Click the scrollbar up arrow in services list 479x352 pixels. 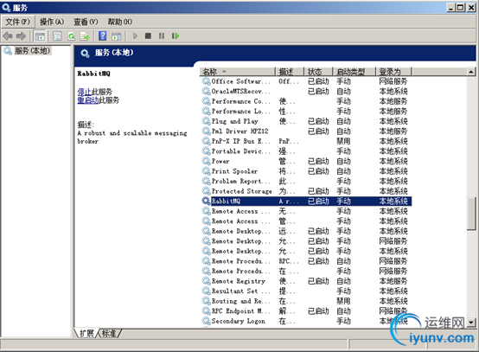point(471,72)
